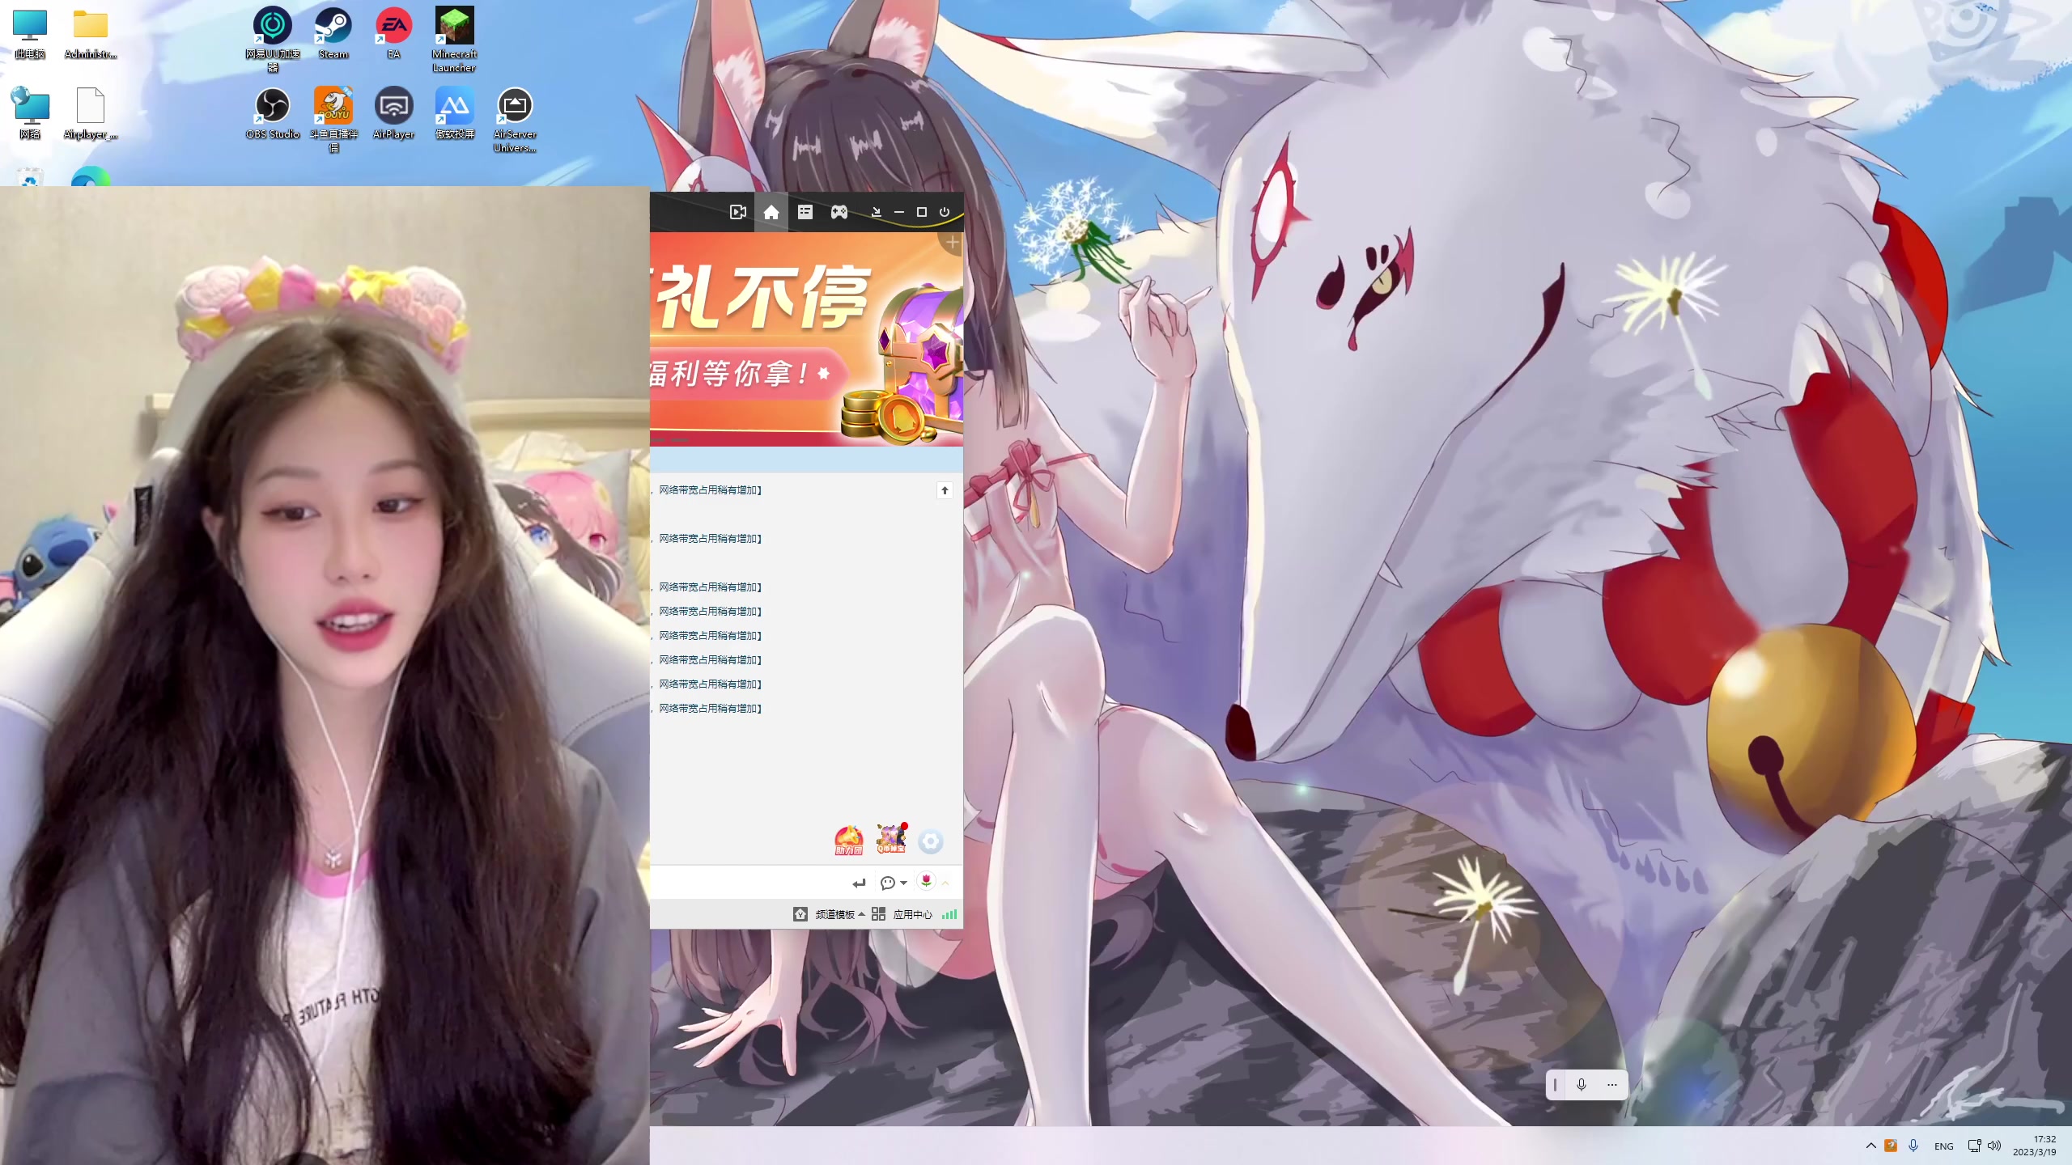Open the Administrator folder on the desktop
Screen dimensions: 2072x1165
91,33
